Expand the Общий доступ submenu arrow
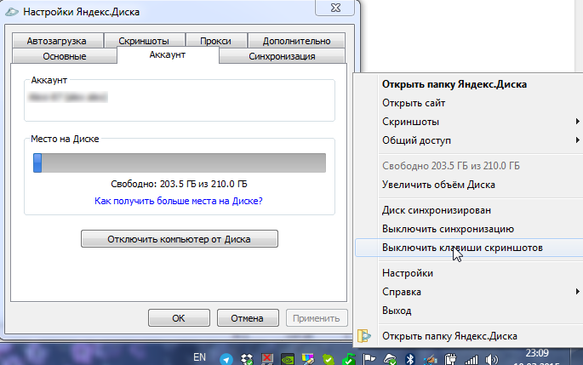Screen dimensions: 583x365 [577, 140]
